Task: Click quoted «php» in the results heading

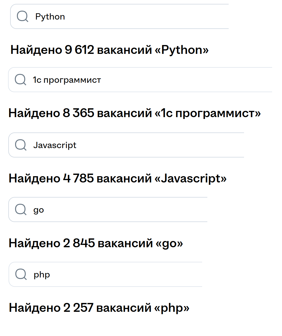Action: [172, 308]
